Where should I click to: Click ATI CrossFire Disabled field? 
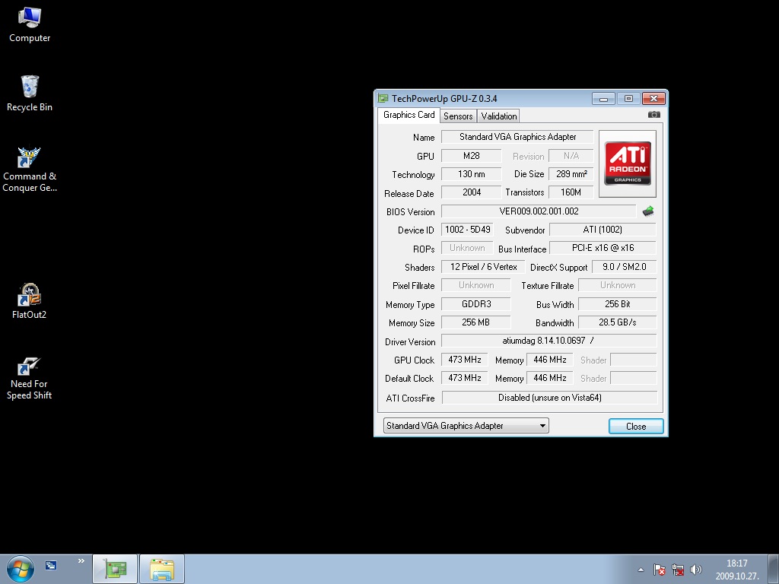[x=549, y=397]
